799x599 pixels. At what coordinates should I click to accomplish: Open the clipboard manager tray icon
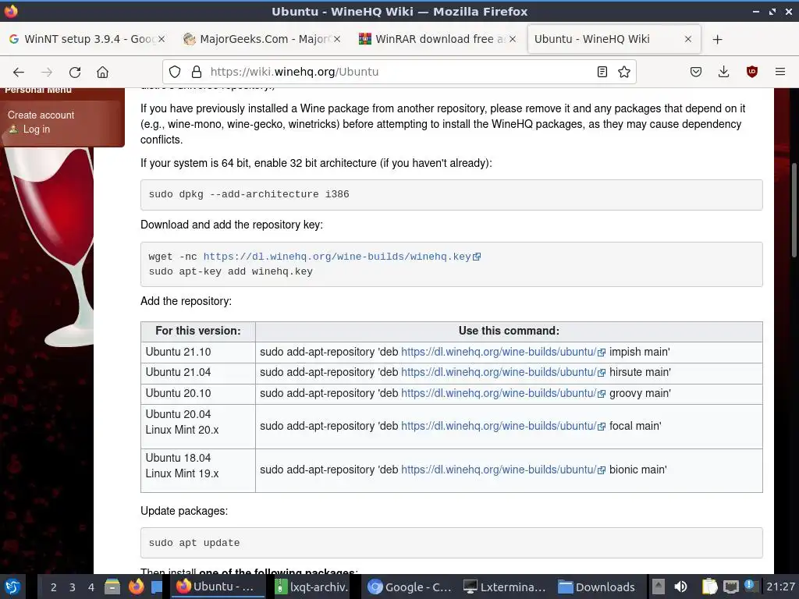pyautogui.click(x=709, y=587)
